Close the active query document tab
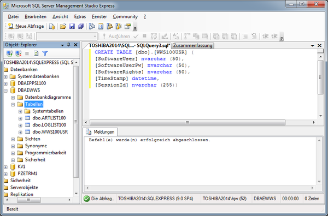Screen dimensions: 328x216 (319, 45)
